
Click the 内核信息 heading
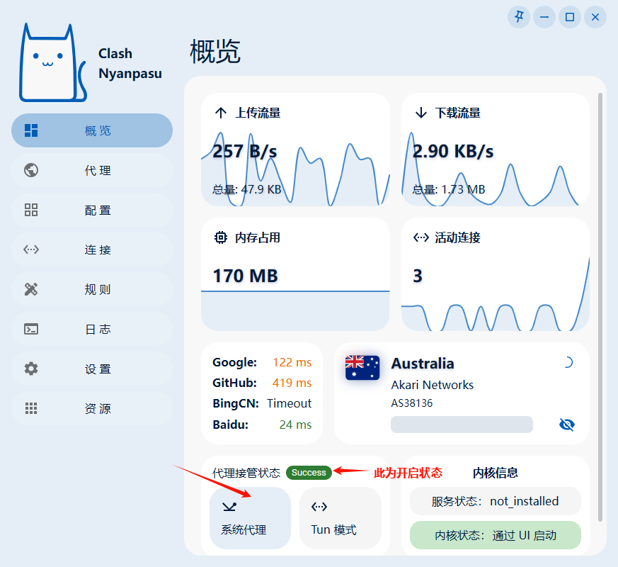[x=495, y=473]
